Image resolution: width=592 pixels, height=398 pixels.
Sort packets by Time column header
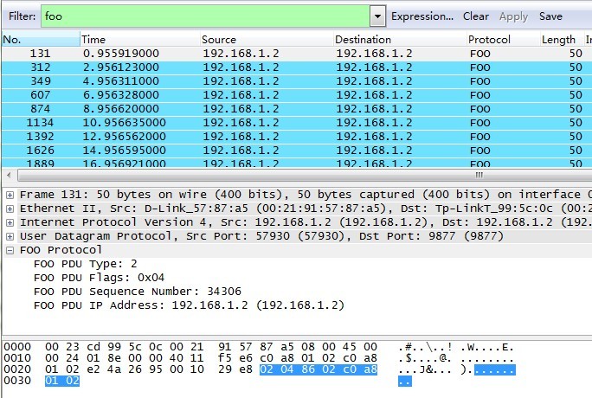pyautogui.click(x=139, y=39)
